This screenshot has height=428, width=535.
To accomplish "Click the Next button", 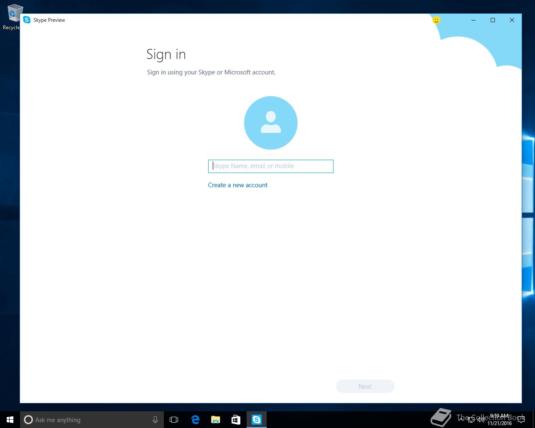I will (x=365, y=386).
